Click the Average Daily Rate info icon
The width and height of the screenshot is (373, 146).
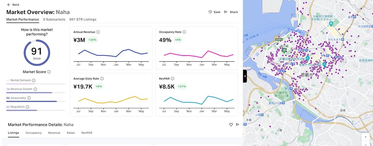(x=102, y=79)
